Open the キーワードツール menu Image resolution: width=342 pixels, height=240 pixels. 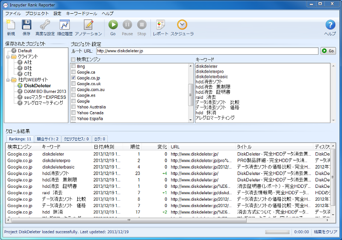point(81,14)
